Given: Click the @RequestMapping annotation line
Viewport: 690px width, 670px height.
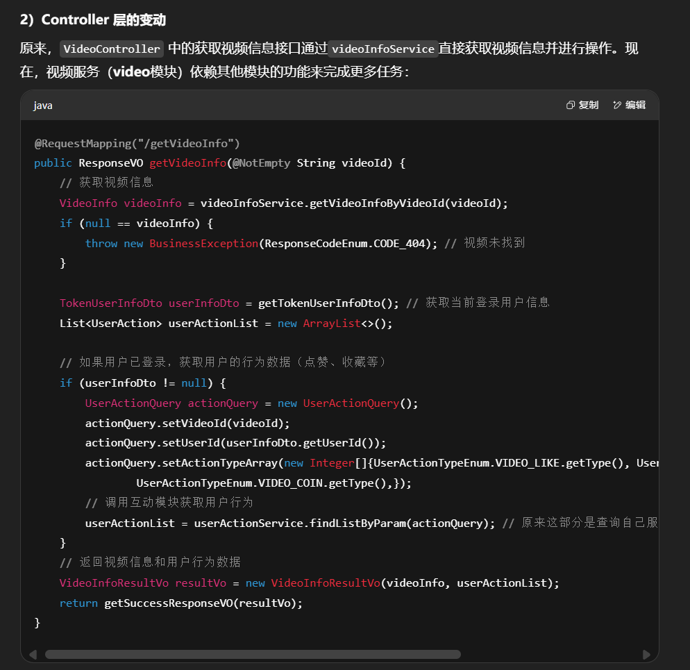Looking at the screenshot, I should point(137,143).
